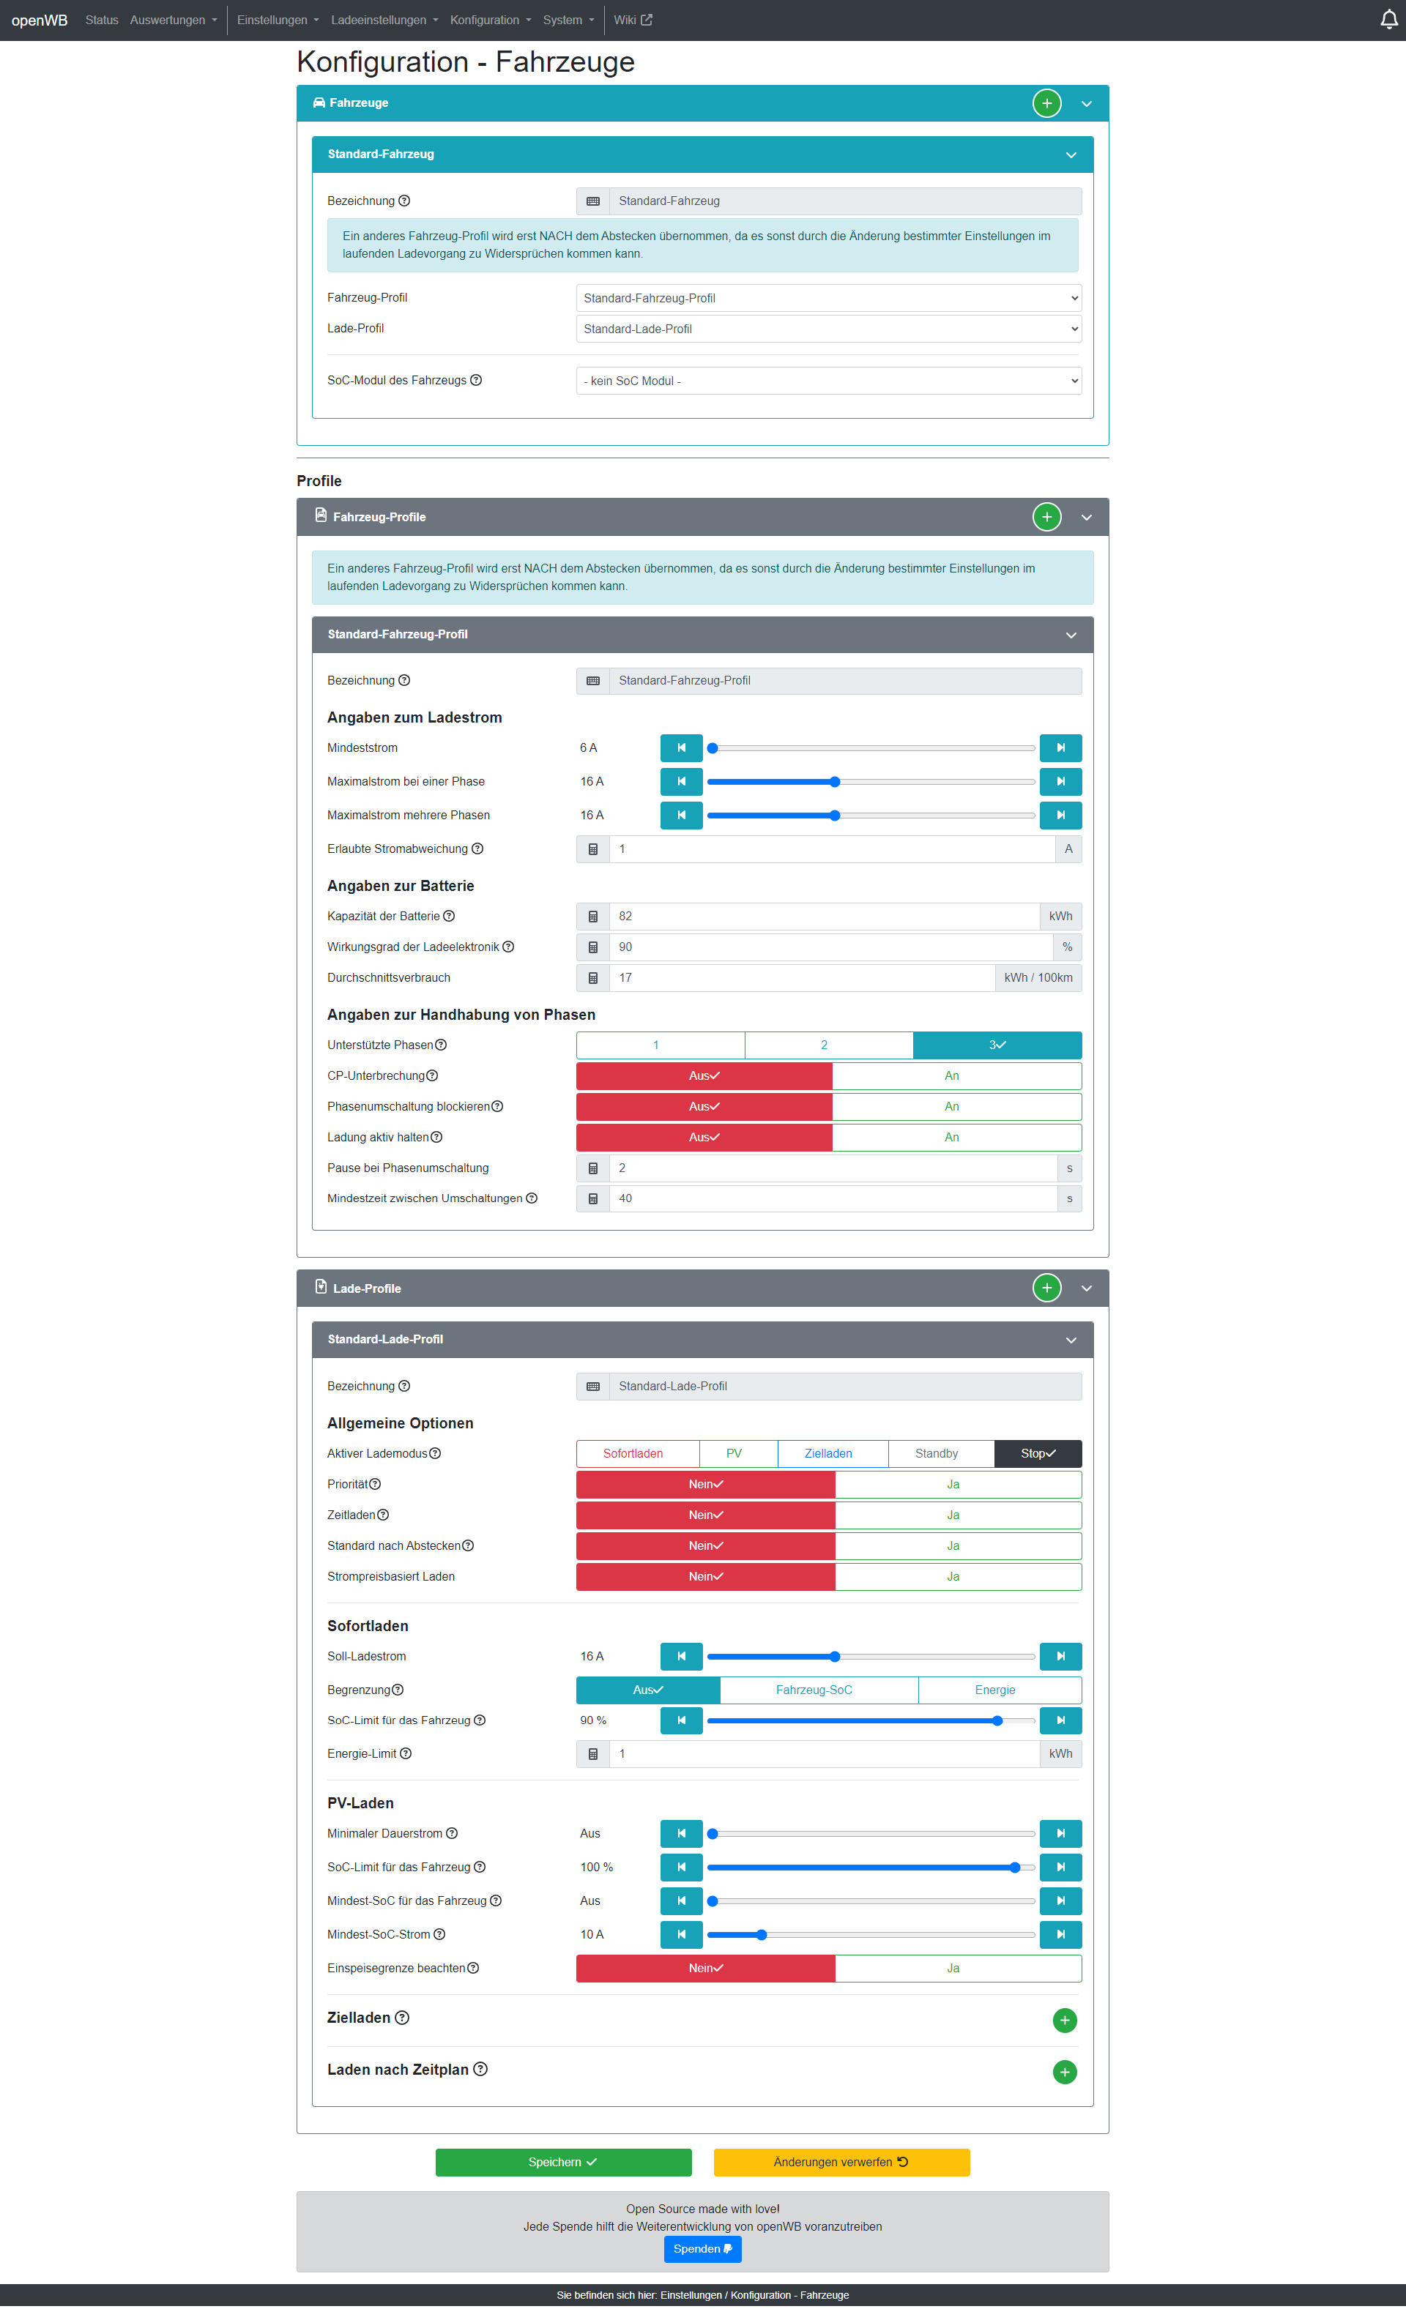
Task: Add a new vehicle with the Fahrzeuge plus icon
Action: pos(1046,103)
